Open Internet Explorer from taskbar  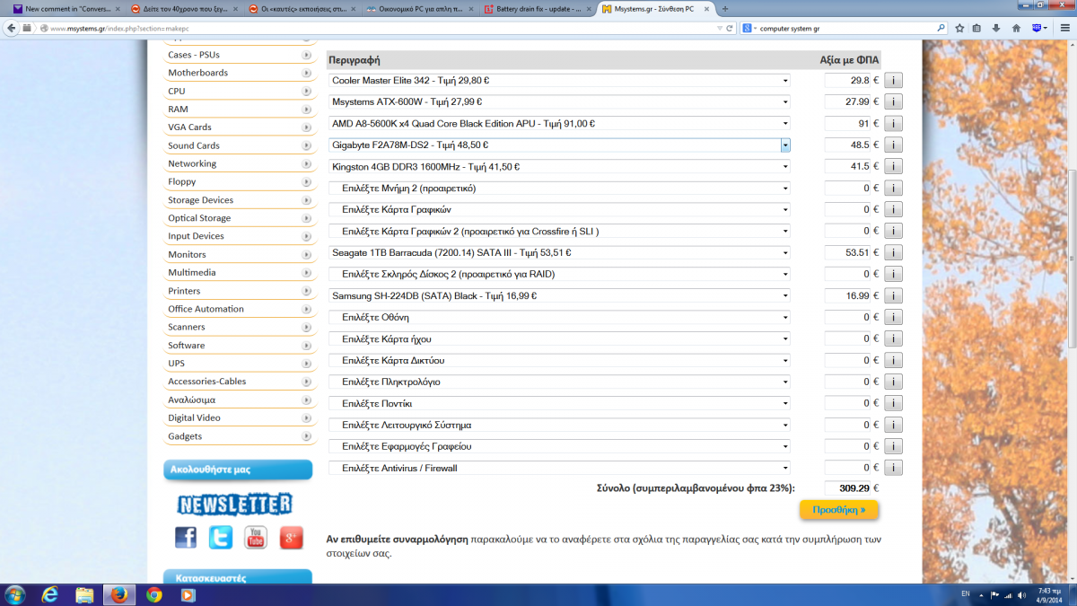tap(49, 594)
